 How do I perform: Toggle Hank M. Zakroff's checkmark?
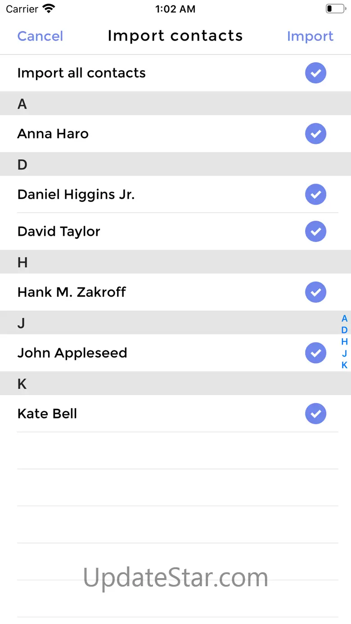point(315,292)
